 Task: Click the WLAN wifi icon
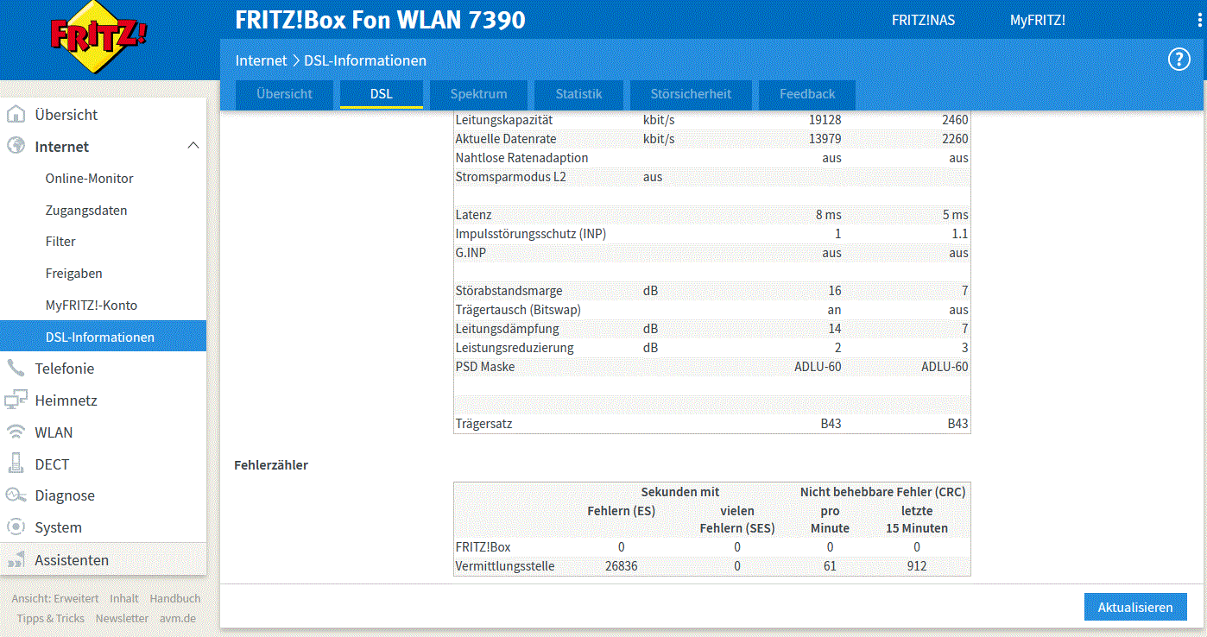(16, 432)
